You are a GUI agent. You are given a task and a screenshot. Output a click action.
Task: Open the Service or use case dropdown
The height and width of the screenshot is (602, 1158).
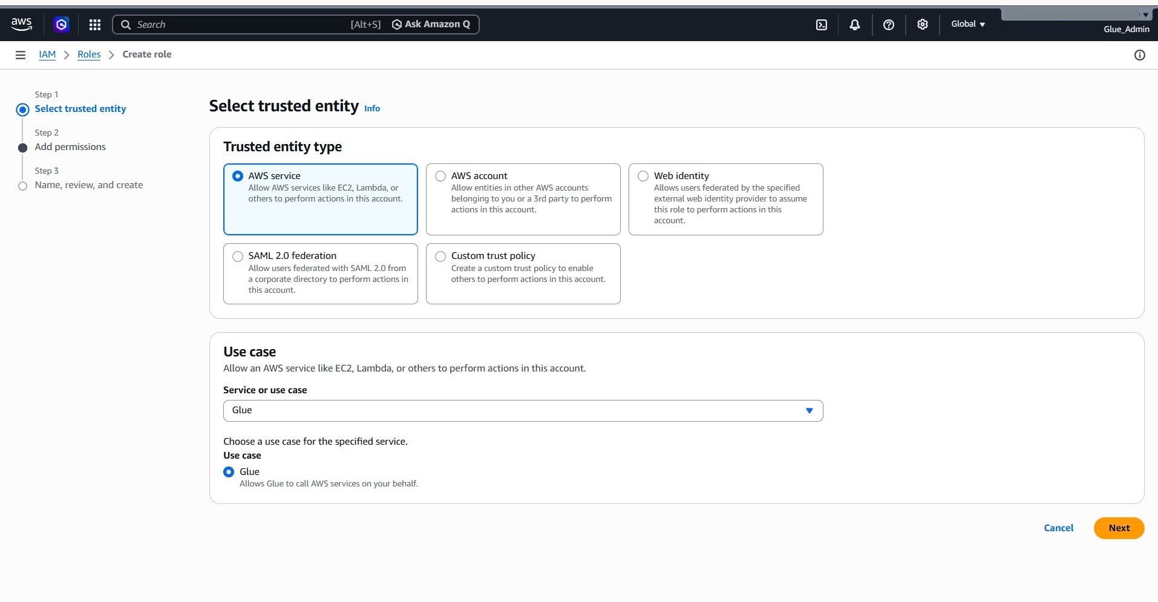(523, 411)
